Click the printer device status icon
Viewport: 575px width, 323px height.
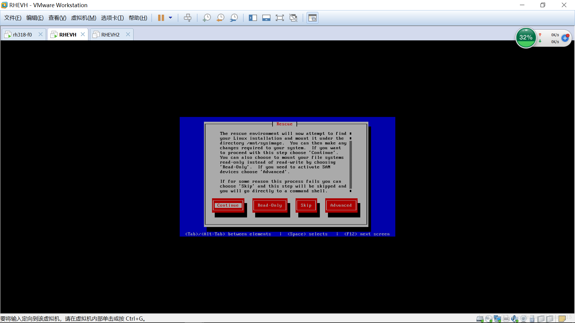coord(506,319)
